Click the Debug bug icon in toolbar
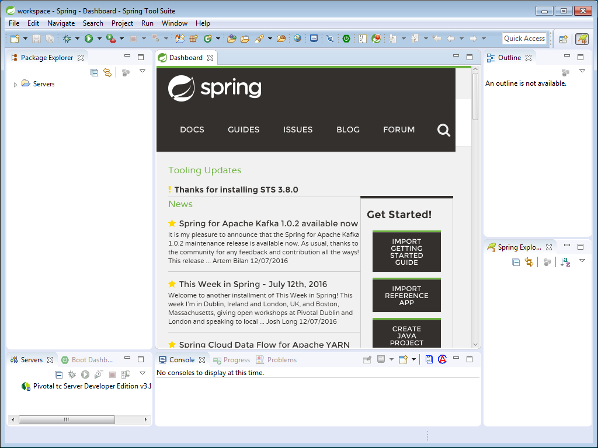 (x=67, y=38)
